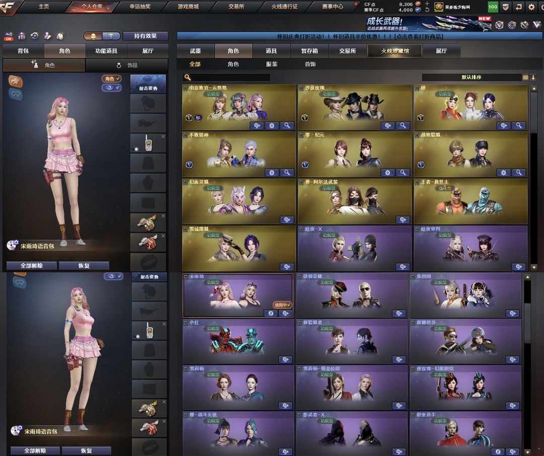The height and width of the screenshot is (456, 544).
Task: Click scroll-down arrow beside the 暗夜审判 card
Action: coord(534,267)
